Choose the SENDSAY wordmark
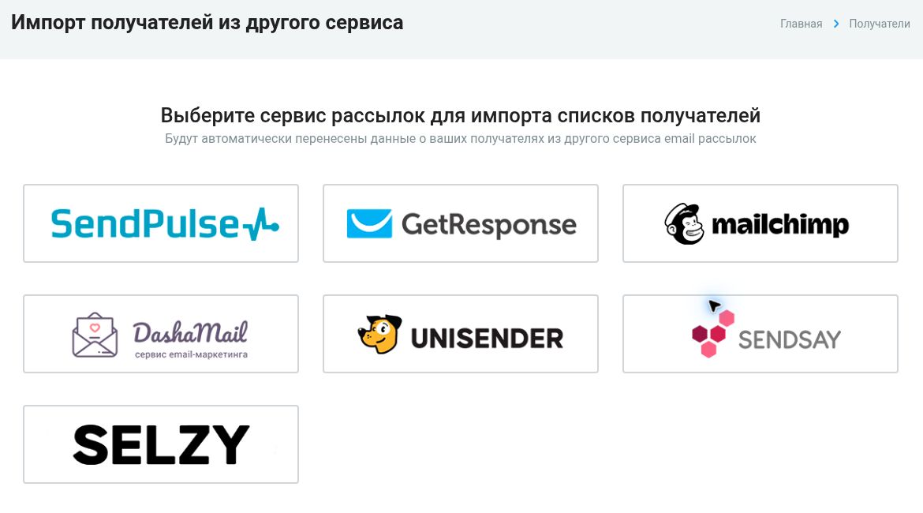 tap(790, 340)
